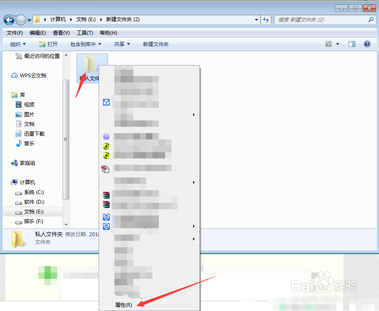
Task: Select 最近访问的位置 in the sidebar
Action: [37, 56]
